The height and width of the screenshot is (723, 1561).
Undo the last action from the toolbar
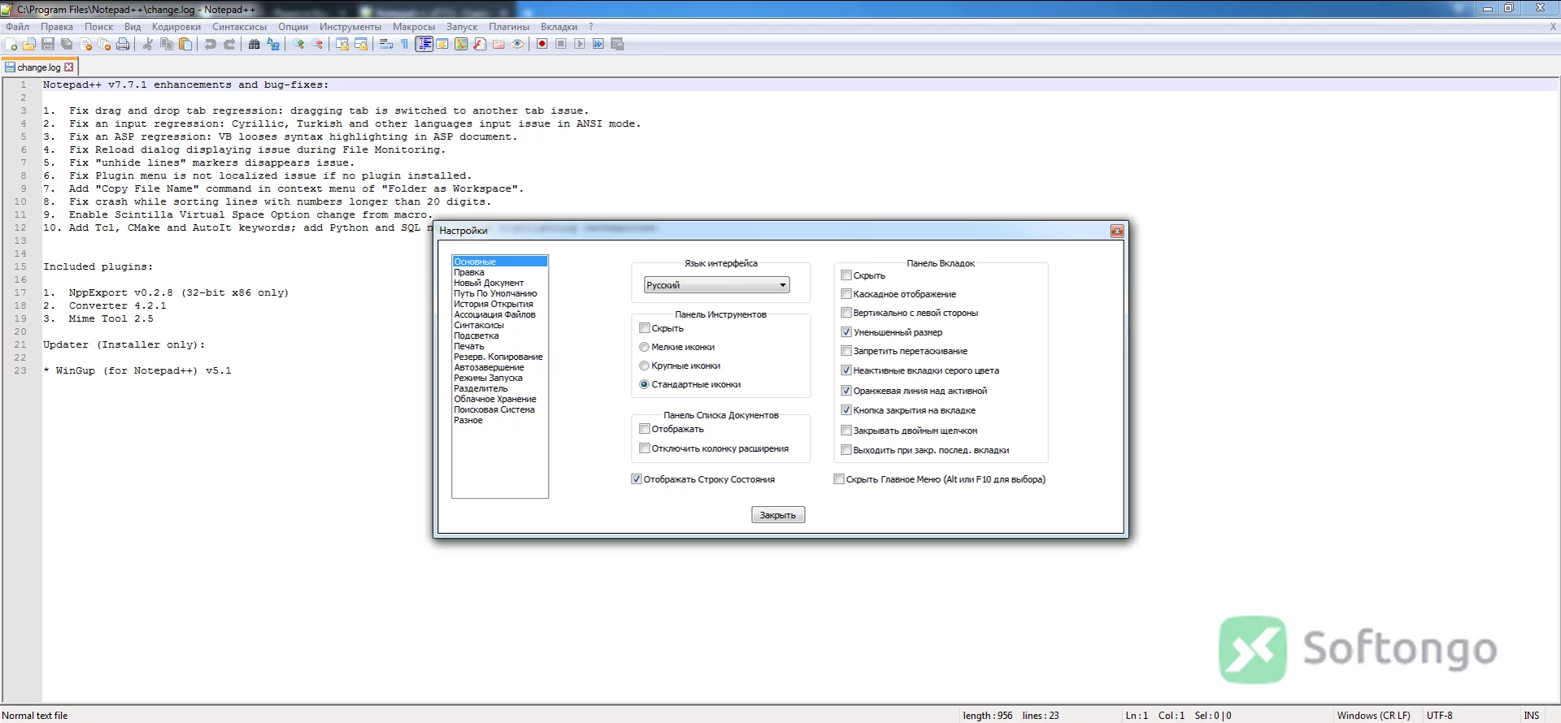point(211,45)
